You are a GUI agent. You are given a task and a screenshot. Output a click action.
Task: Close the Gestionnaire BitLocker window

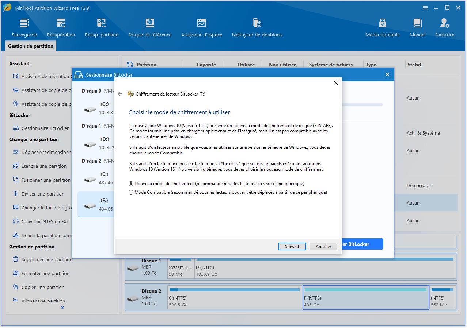(387, 74)
